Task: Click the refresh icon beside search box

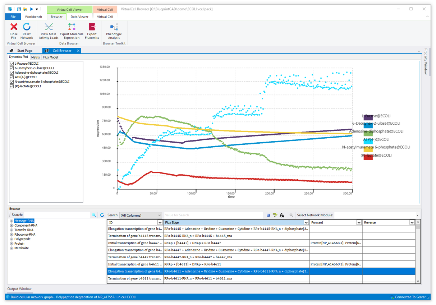Action: [102, 215]
